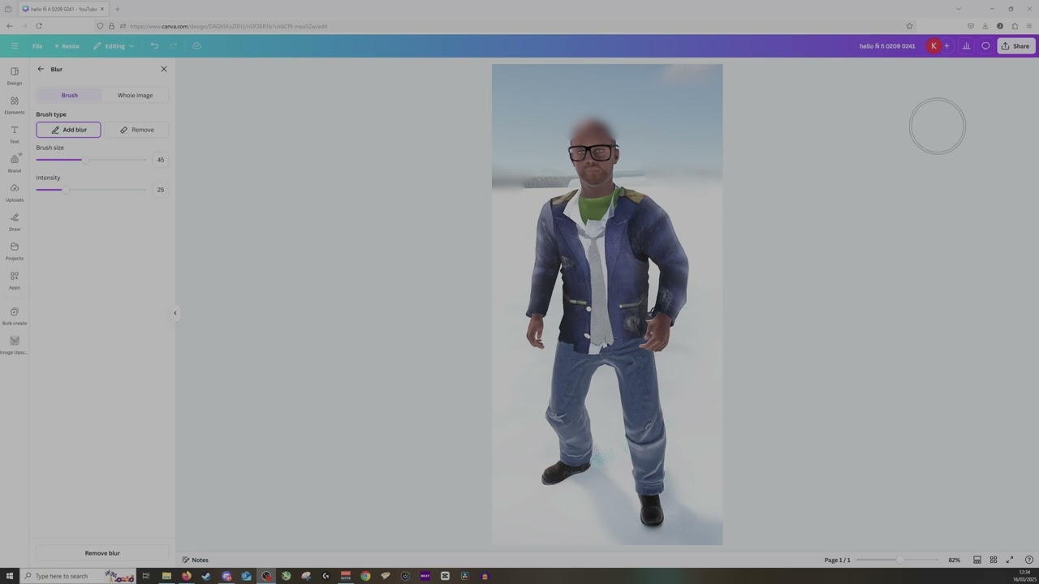The width and height of the screenshot is (1039, 584).
Task: List all tabs dropdown arrow
Action: 958,9
